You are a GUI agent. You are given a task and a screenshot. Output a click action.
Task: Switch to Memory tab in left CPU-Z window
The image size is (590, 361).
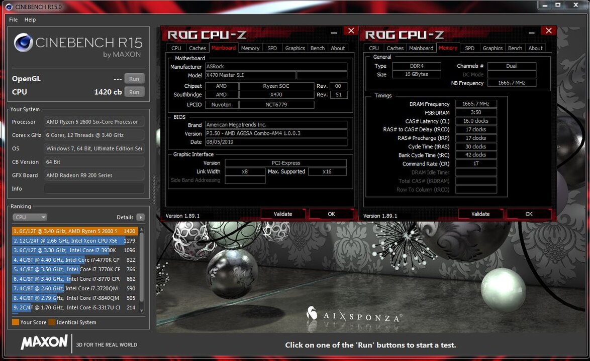(250, 48)
